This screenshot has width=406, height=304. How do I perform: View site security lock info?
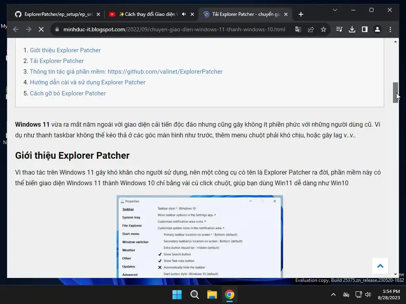tap(57, 29)
